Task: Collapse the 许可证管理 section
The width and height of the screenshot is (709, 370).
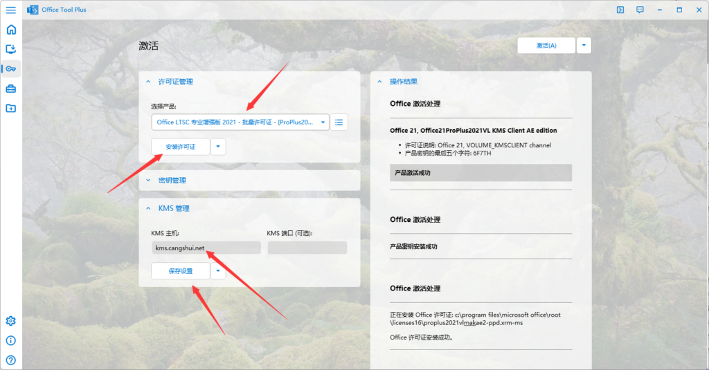Action: point(148,82)
